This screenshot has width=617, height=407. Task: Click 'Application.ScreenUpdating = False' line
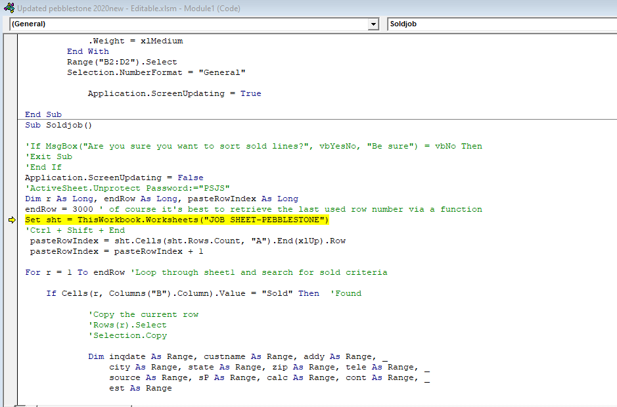pos(114,178)
